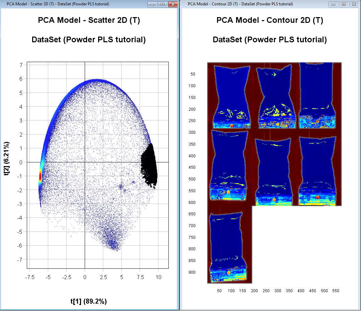The image size is (361, 311).
Task: Close the PCA Contour 2D window
Action: point(353,4)
